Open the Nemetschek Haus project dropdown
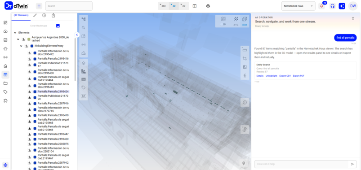 coord(298,6)
